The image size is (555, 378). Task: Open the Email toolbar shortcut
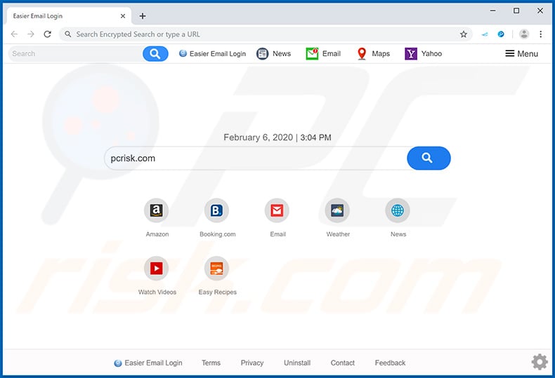click(x=323, y=54)
